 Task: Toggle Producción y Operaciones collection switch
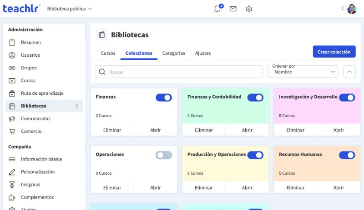(x=255, y=155)
